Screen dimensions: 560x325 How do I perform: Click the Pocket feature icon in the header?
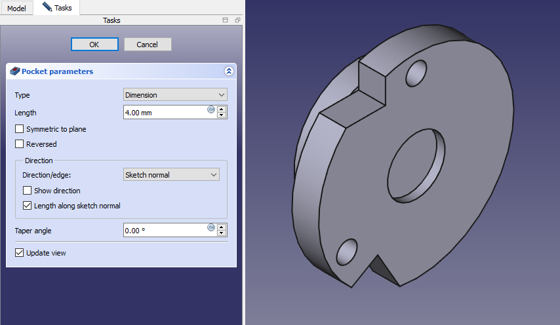(15, 71)
